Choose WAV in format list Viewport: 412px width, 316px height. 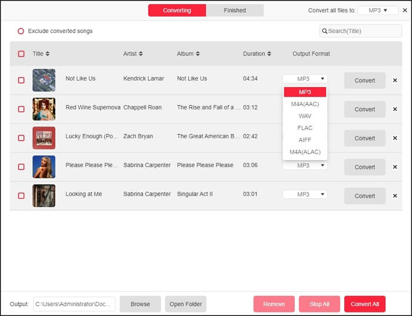pyautogui.click(x=305, y=116)
